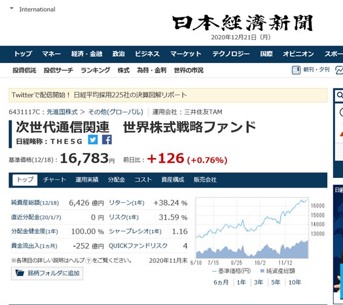
Task: Open 経済・金融 navigation item
Action: click(x=87, y=54)
